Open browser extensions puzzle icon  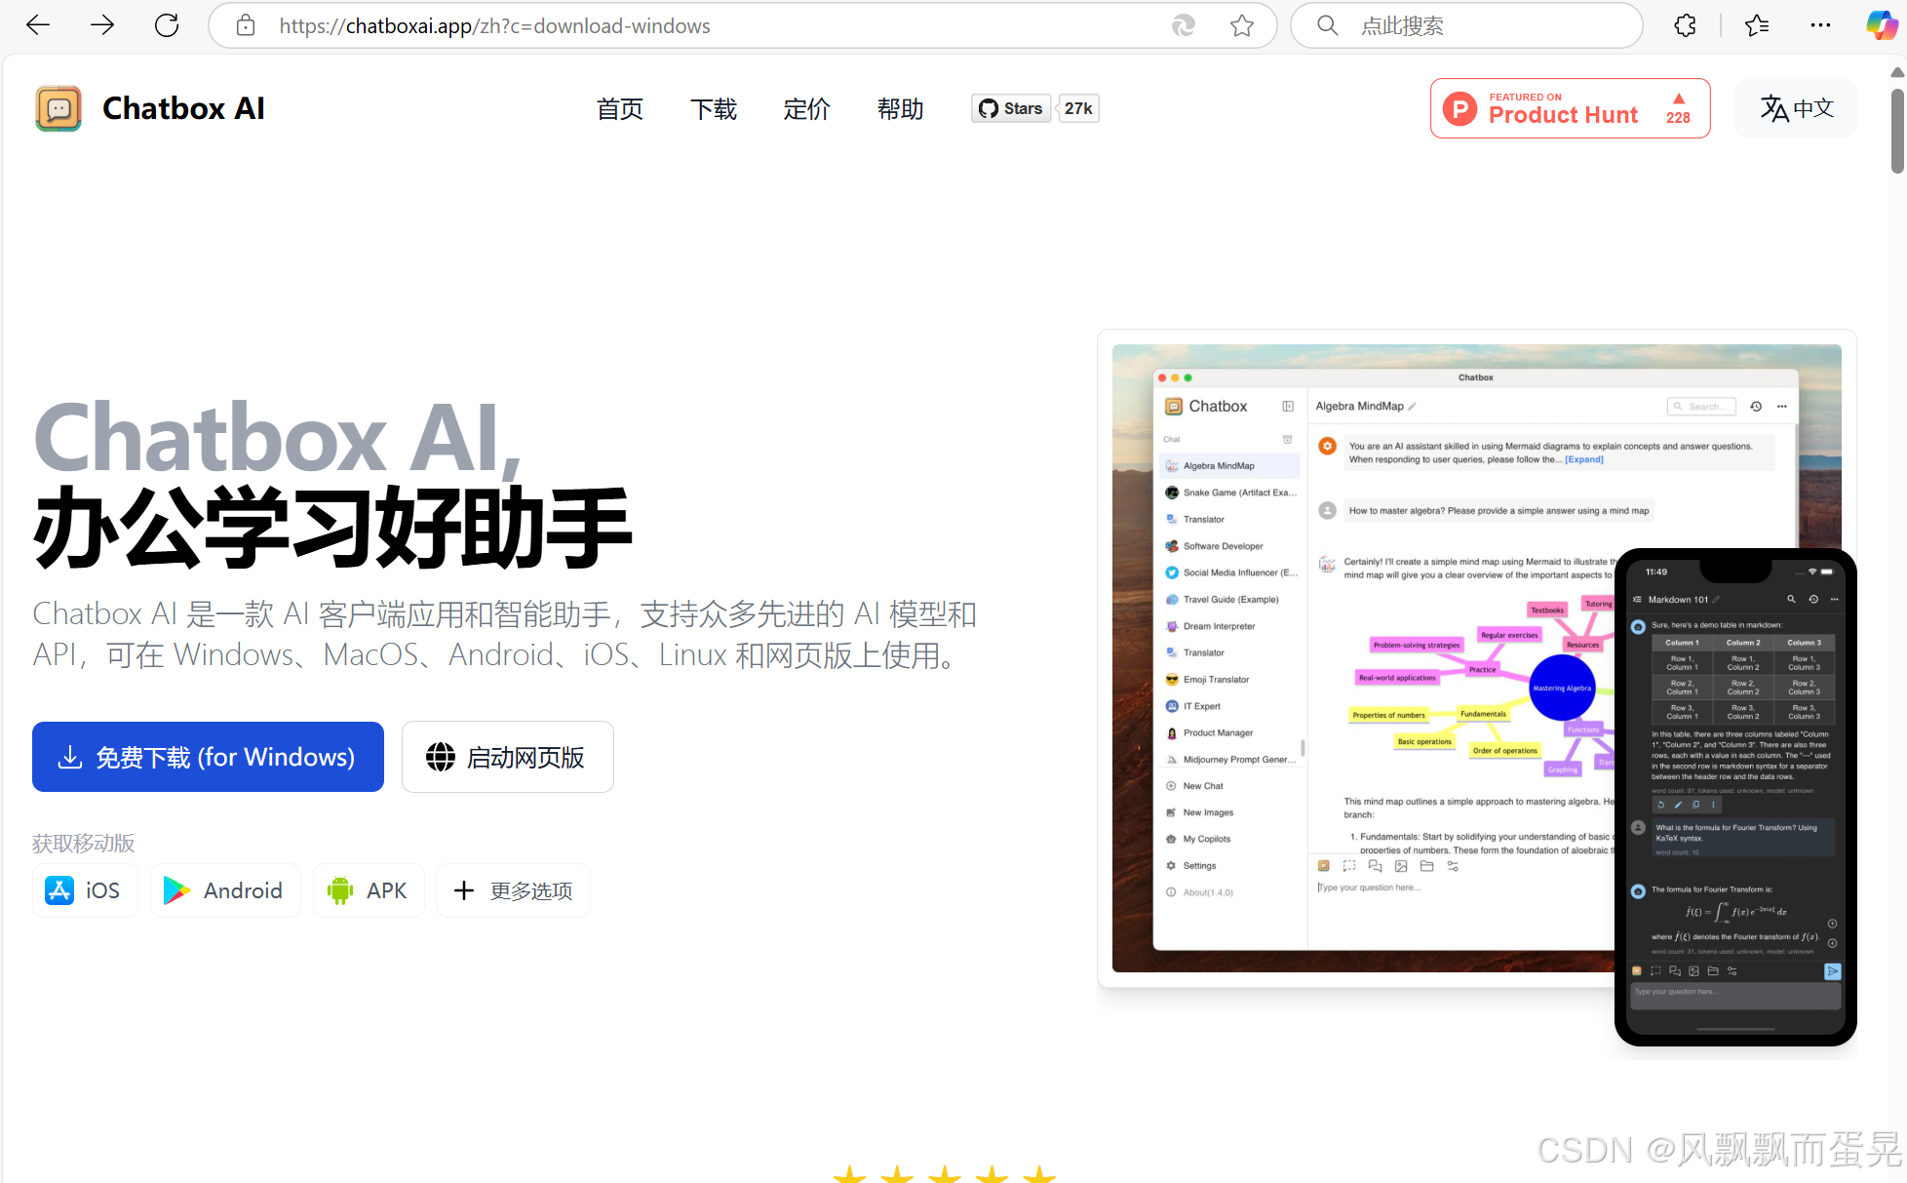click(1685, 25)
